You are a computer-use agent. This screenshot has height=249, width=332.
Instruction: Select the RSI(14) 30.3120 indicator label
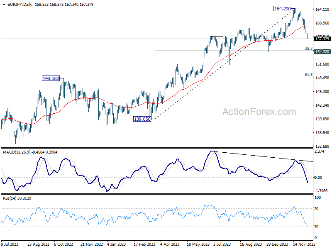(x=17, y=198)
